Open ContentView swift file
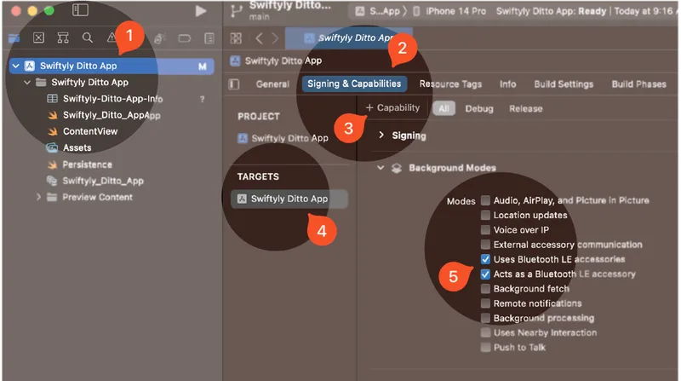 (x=82, y=131)
